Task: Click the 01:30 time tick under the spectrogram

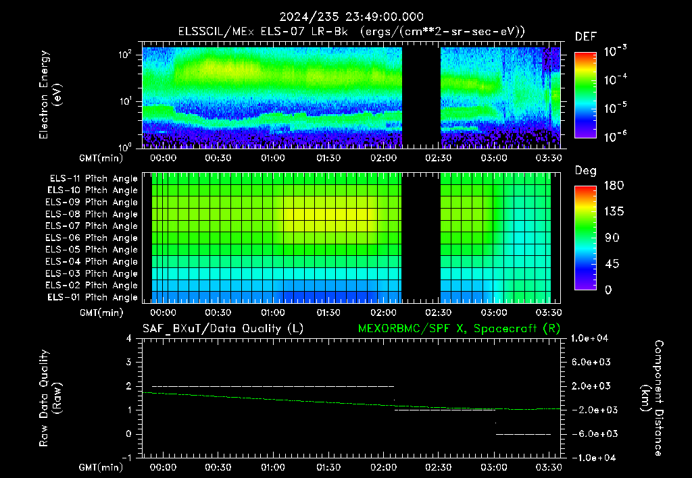Action: pyautogui.click(x=328, y=158)
